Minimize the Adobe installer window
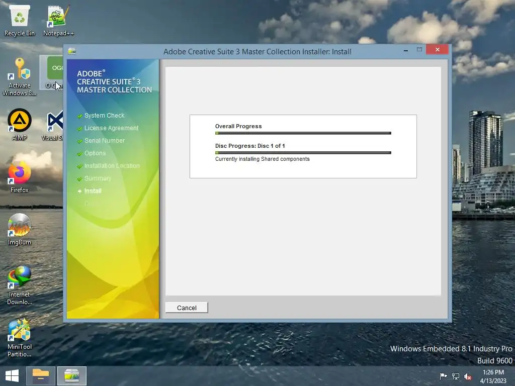This screenshot has height=386, width=515. pyautogui.click(x=406, y=50)
